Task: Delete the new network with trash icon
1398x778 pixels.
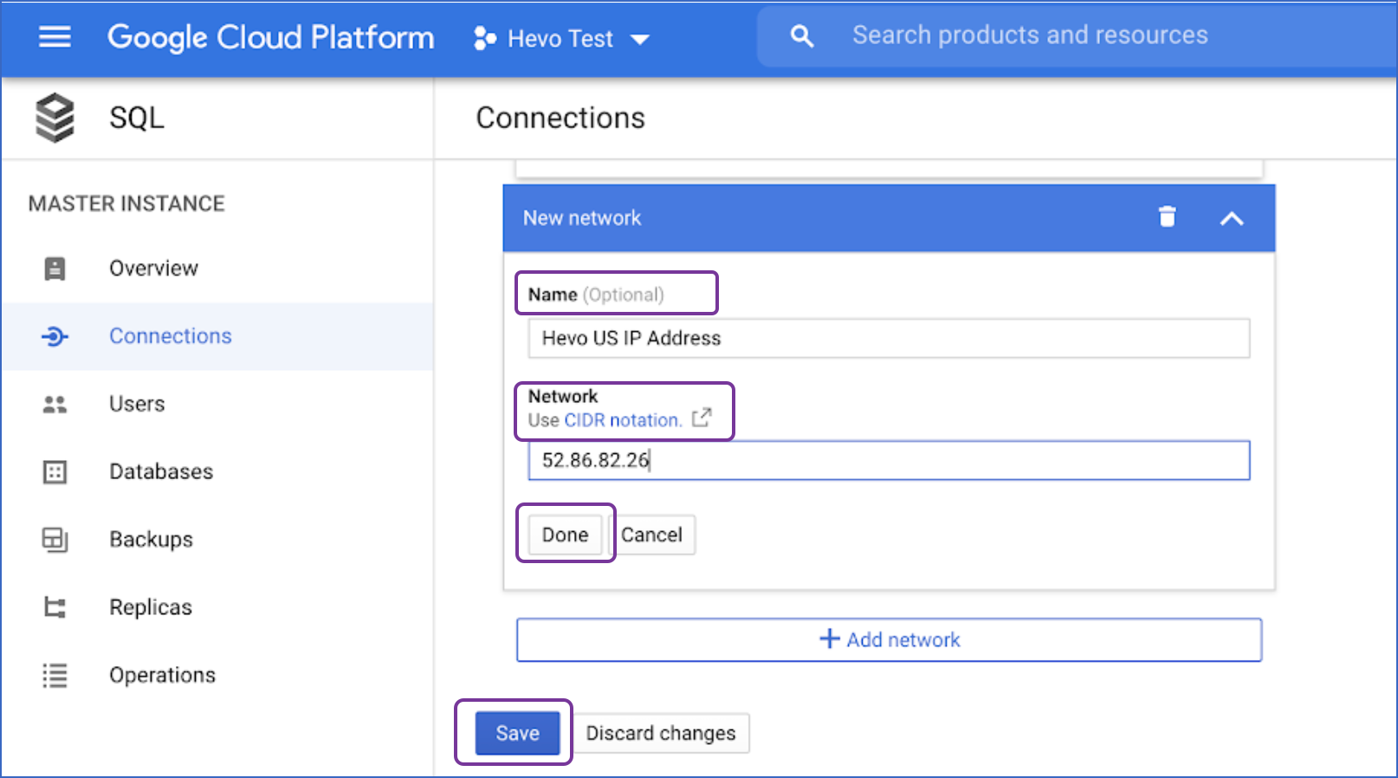Action: click(1168, 217)
